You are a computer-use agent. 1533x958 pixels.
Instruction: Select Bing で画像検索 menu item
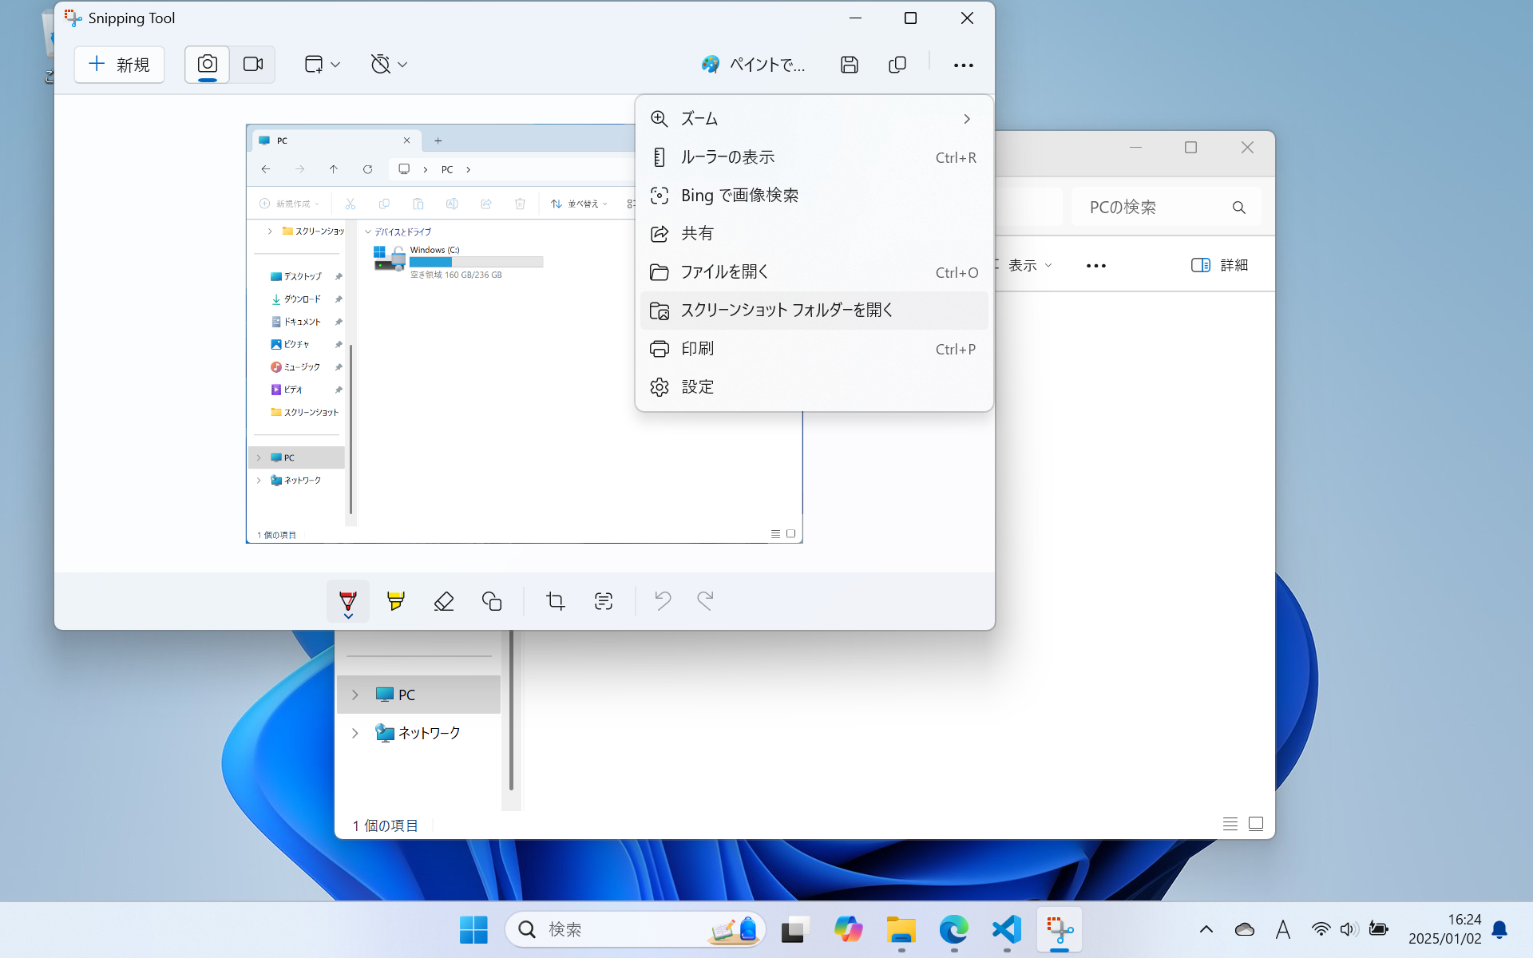coord(739,196)
